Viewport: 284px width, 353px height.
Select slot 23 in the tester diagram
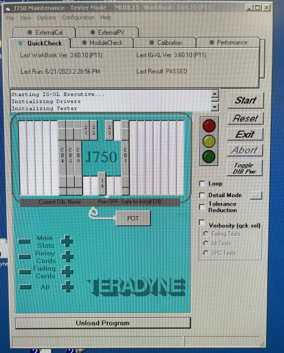pyautogui.click(x=109, y=130)
